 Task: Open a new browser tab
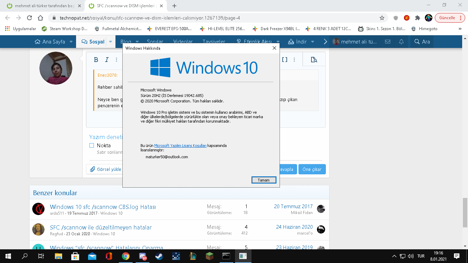coord(174,6)
